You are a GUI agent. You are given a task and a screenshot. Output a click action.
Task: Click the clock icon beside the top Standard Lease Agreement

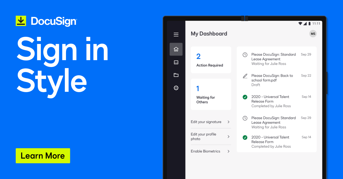pyautogui.click(x=245, y=54)
